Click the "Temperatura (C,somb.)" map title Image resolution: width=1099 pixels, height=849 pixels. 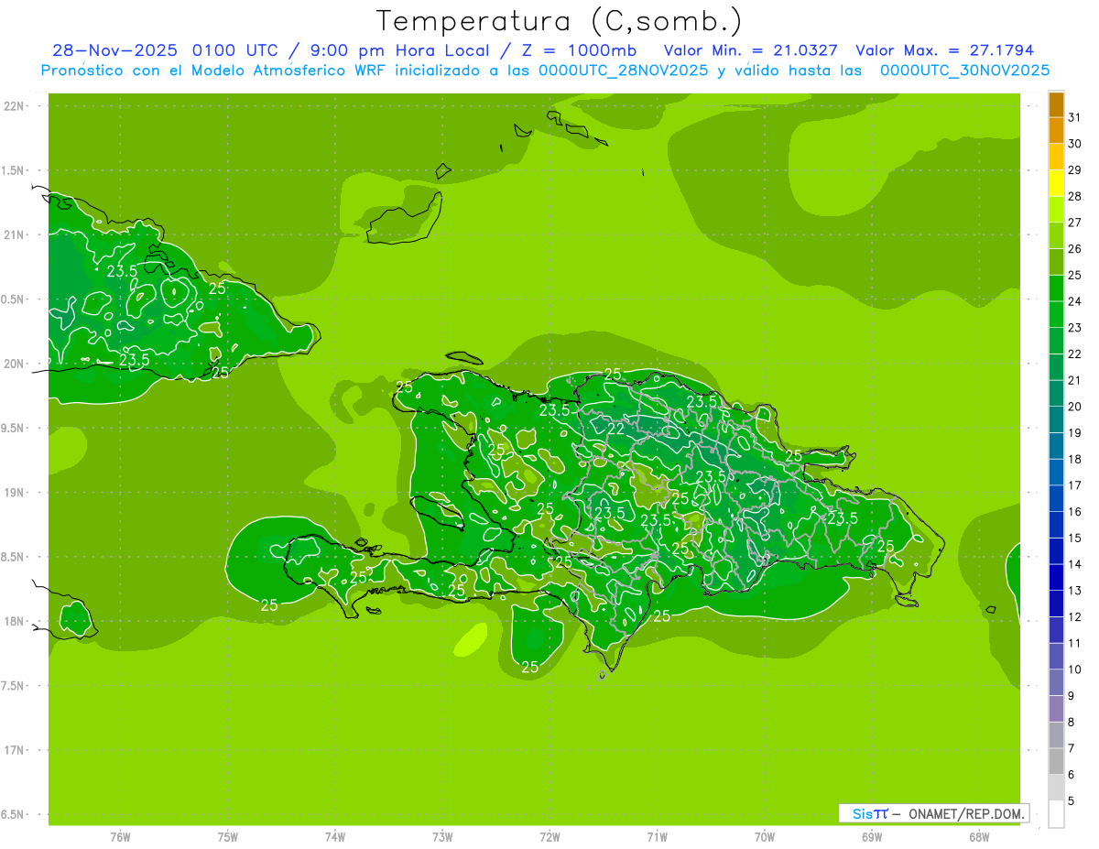pos(559,20)
